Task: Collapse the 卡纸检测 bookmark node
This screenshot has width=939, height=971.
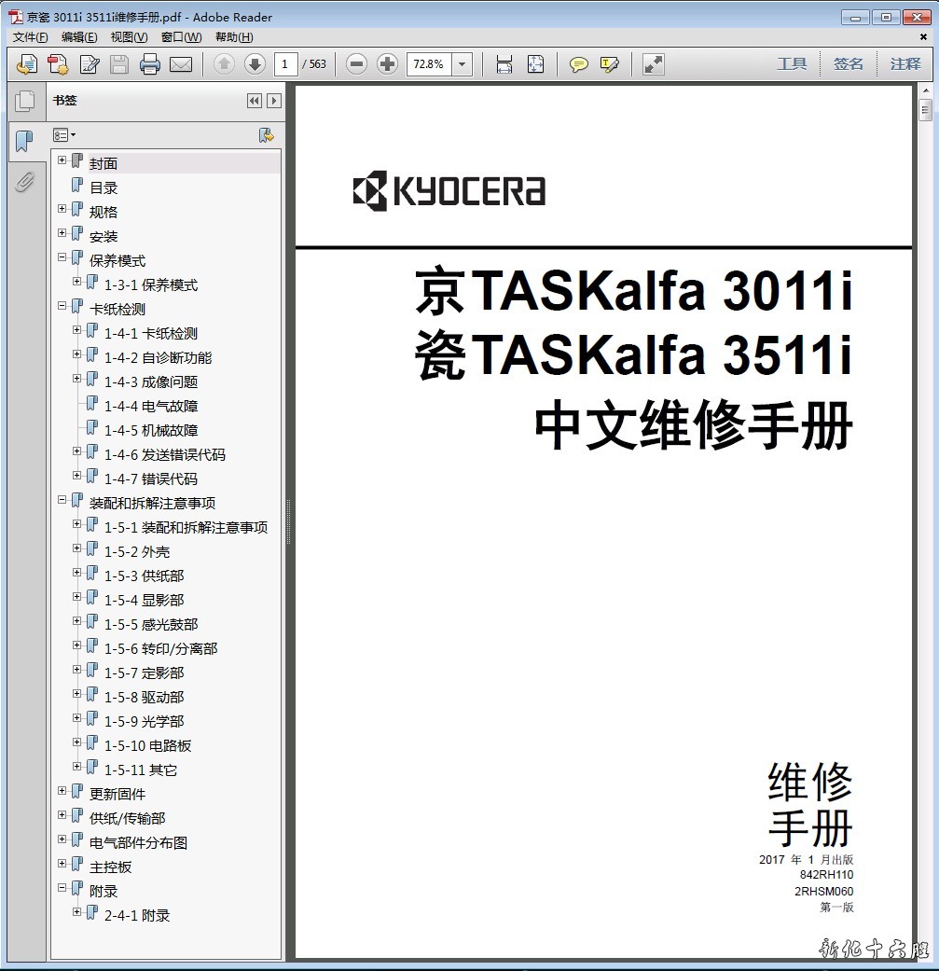Action: coord(62,306)
